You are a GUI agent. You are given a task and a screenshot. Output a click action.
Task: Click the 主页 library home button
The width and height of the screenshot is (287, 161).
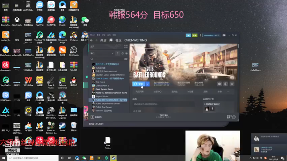click(x=106, y=47)
